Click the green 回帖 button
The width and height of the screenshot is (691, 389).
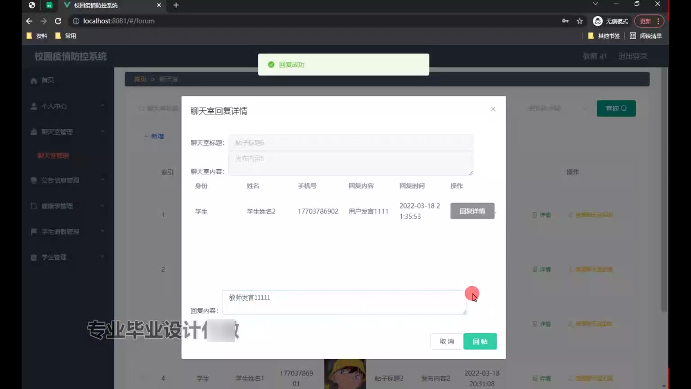pyautogui.click(x=480, y=341)
